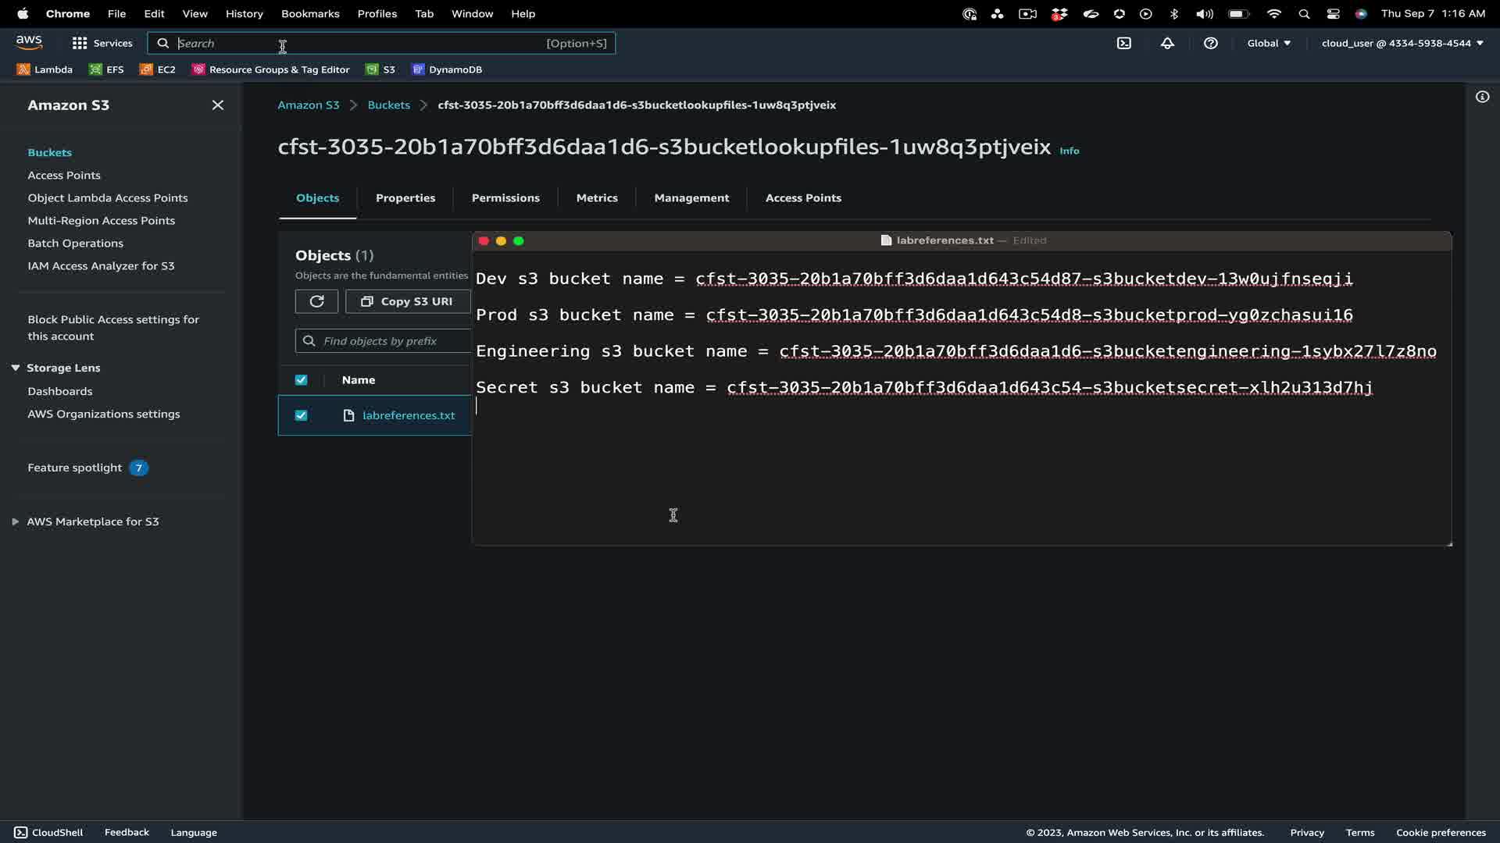Uncheck the labreferences.txt row checkbox
Image resolution: width=1500 pixels, height=843 pixels.
(301, 415)
